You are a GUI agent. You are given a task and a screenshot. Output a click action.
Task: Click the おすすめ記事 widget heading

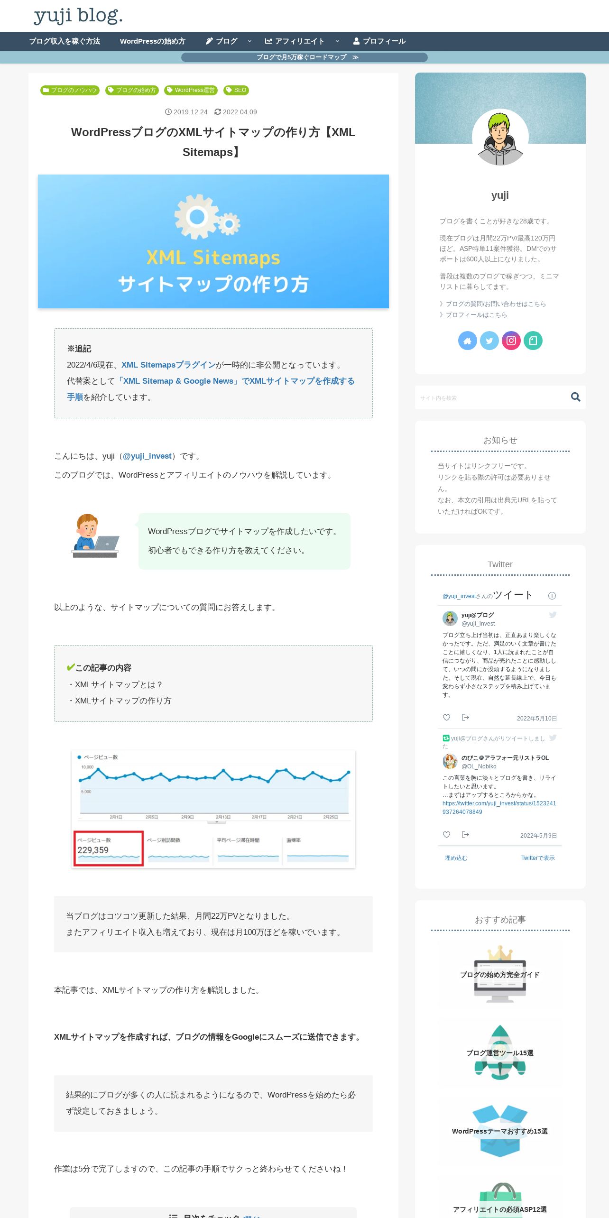pos(500,920)
